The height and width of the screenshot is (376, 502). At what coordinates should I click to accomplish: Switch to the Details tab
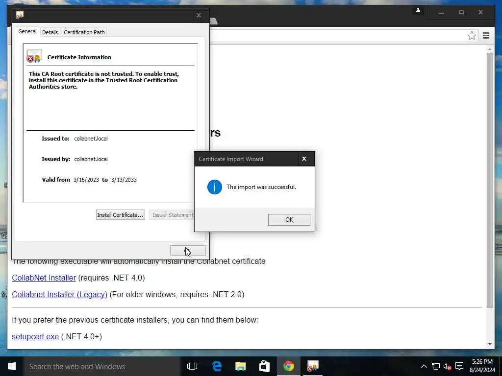(50, 32)
